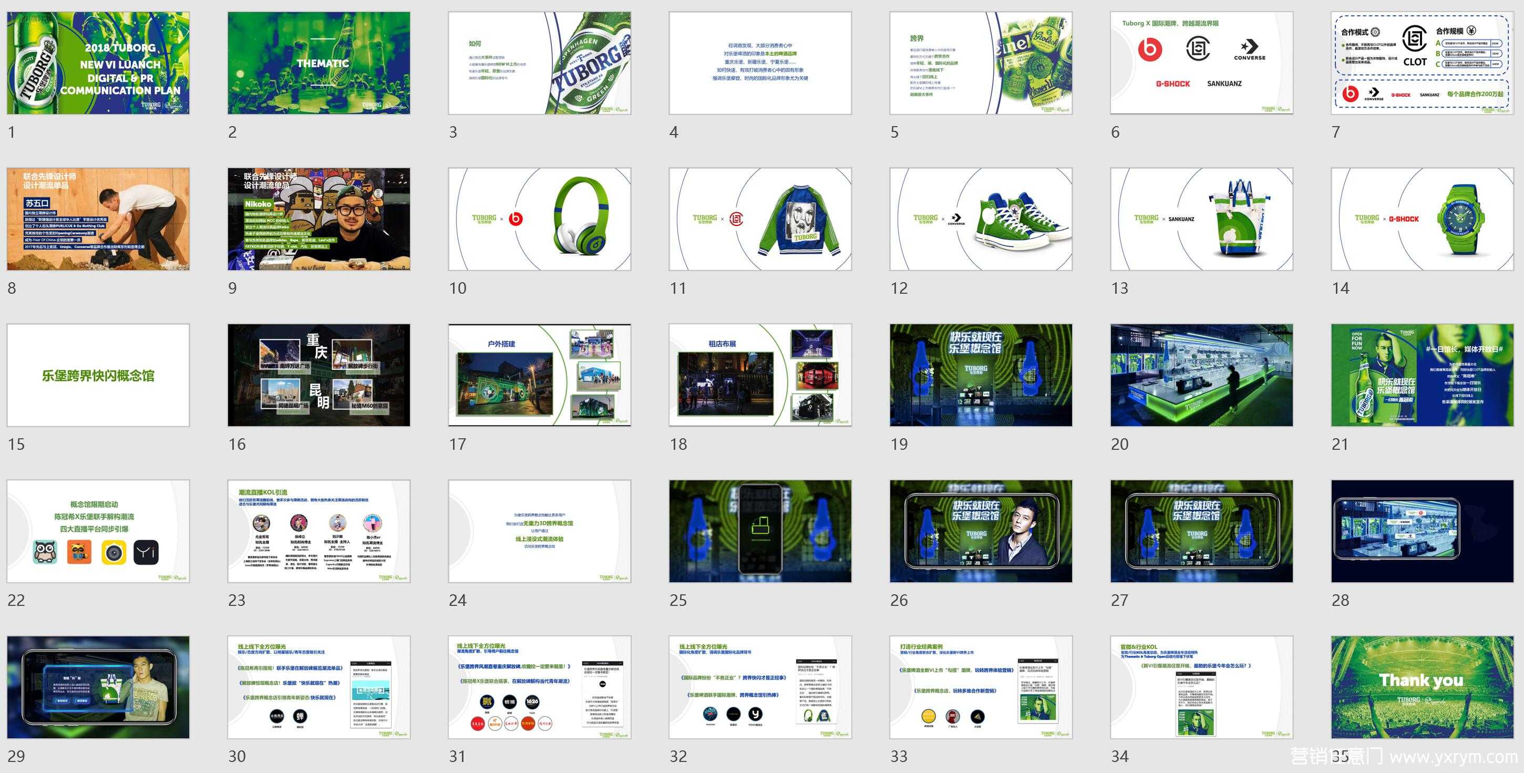Select slide 22 live platform icons thumbnail
The height and width of the screenshot is (773, 1524).
click(98, 531)
